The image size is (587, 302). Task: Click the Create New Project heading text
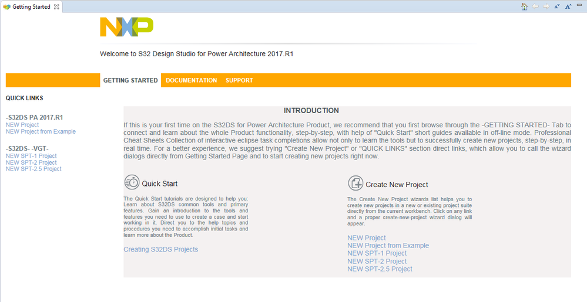397,185
